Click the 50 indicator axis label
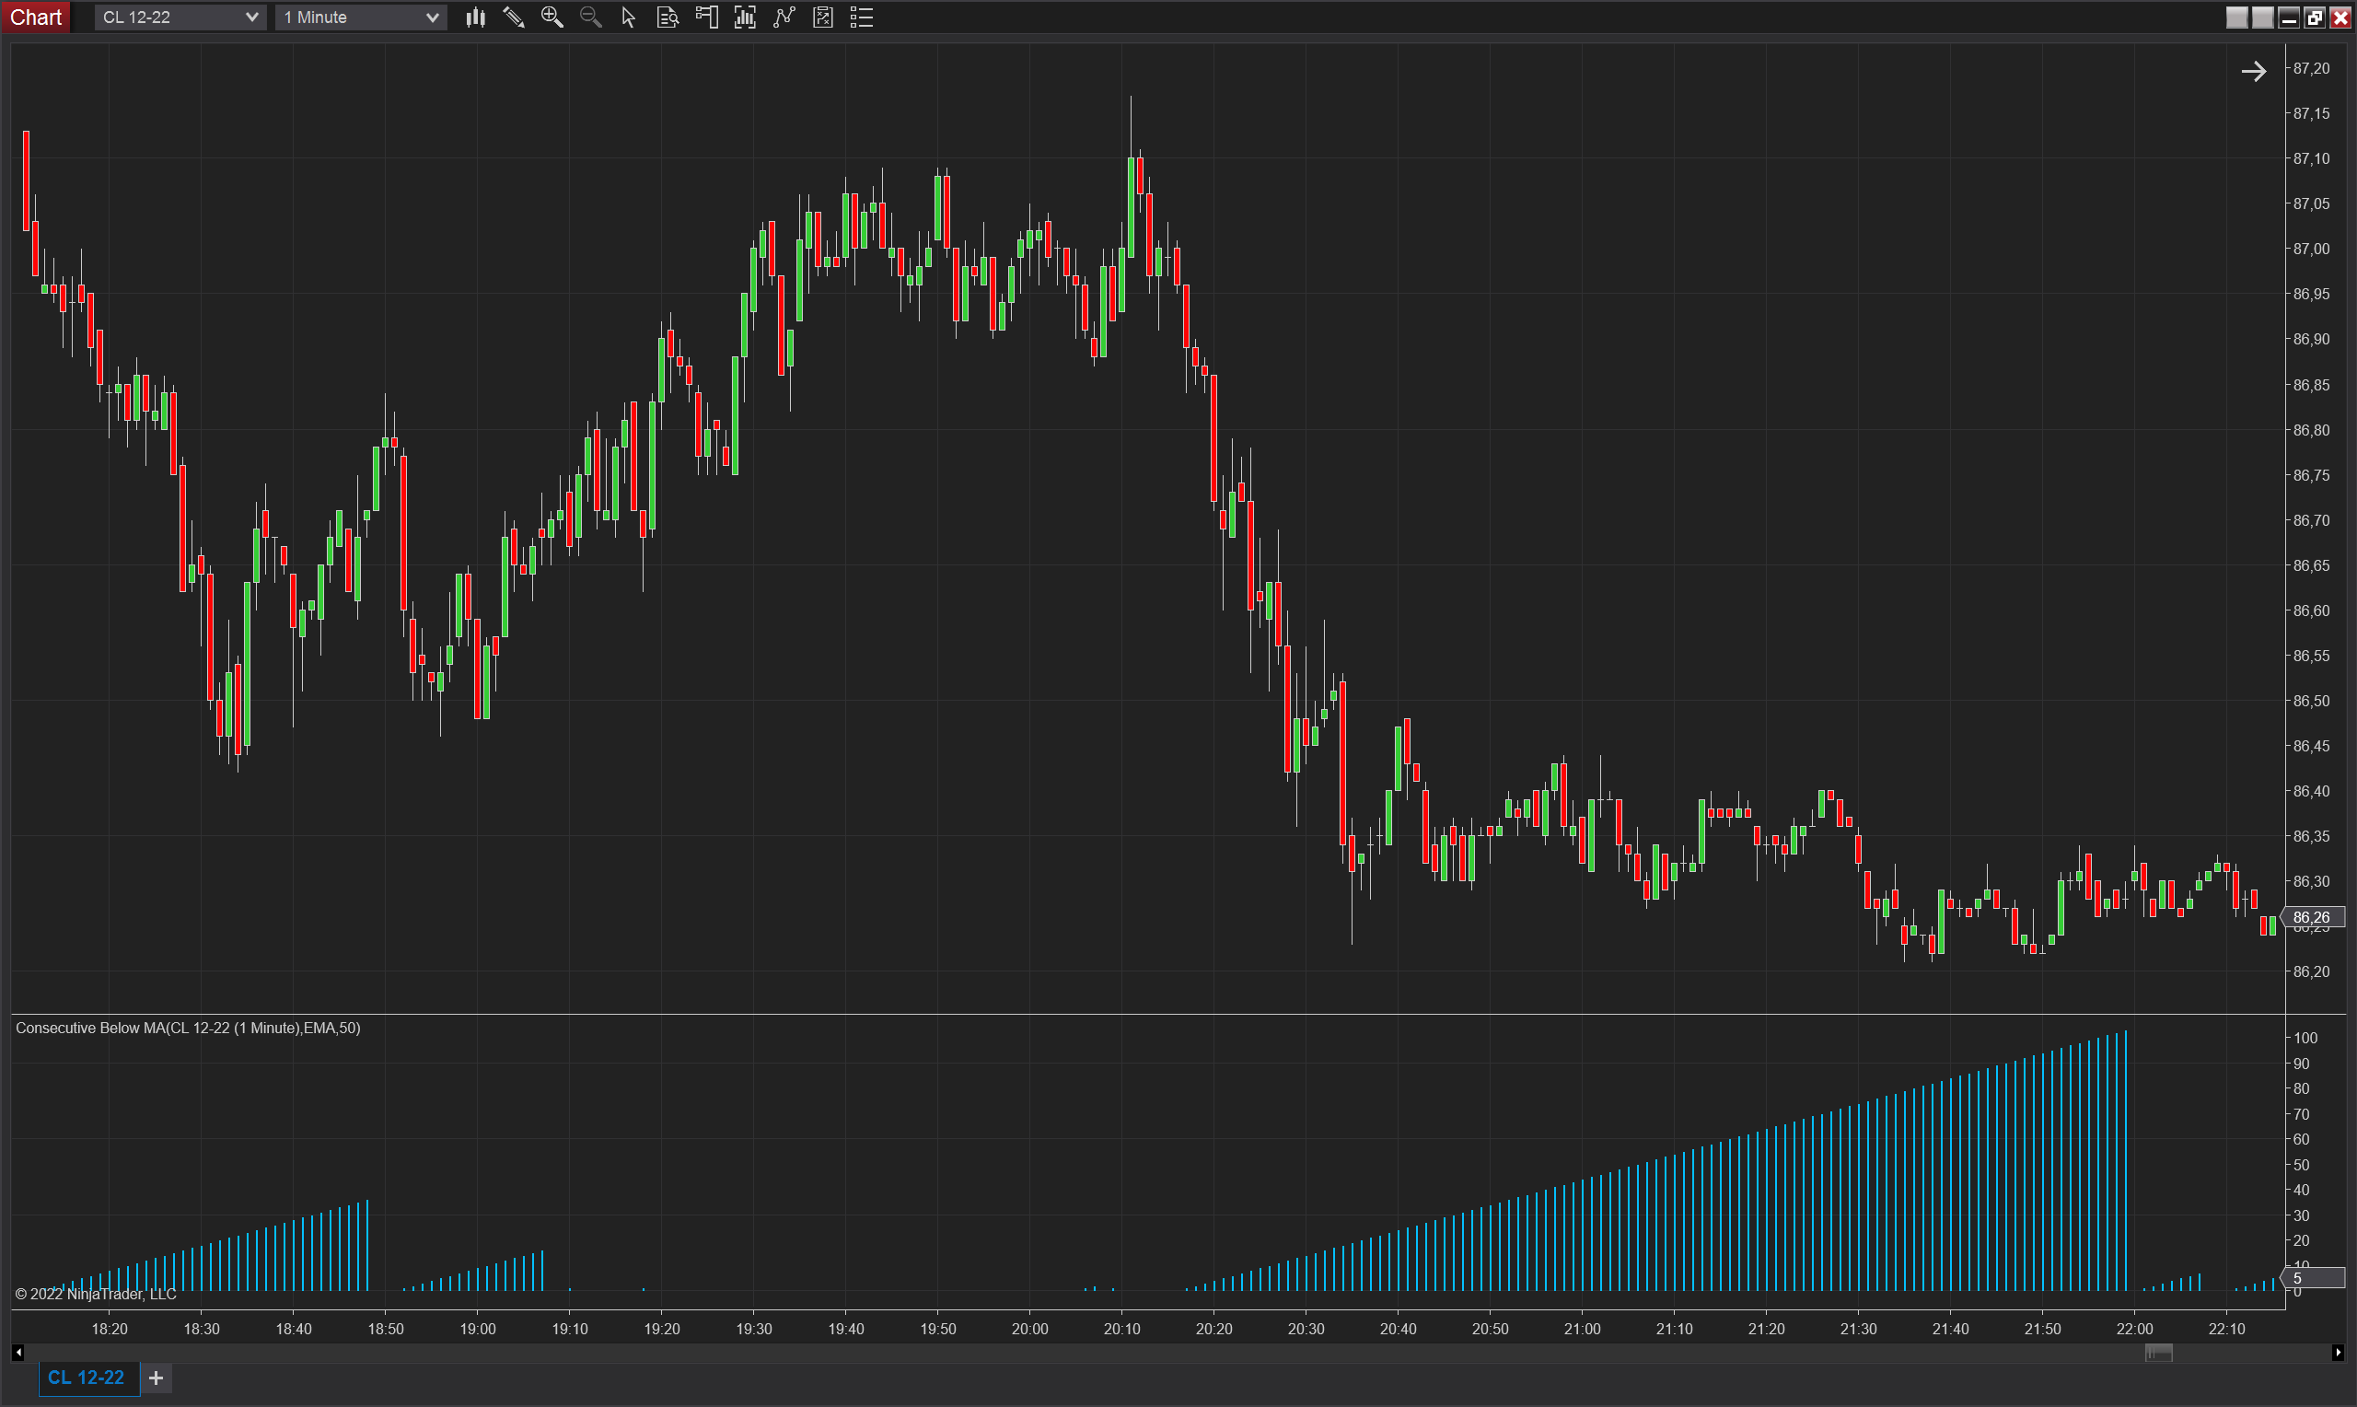Screen dimensions: 2357x1407 (2302, 1165)
